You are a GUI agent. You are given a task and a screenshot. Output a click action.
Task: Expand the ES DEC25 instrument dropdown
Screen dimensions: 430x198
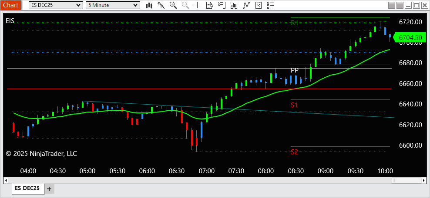tap(56, 5)
